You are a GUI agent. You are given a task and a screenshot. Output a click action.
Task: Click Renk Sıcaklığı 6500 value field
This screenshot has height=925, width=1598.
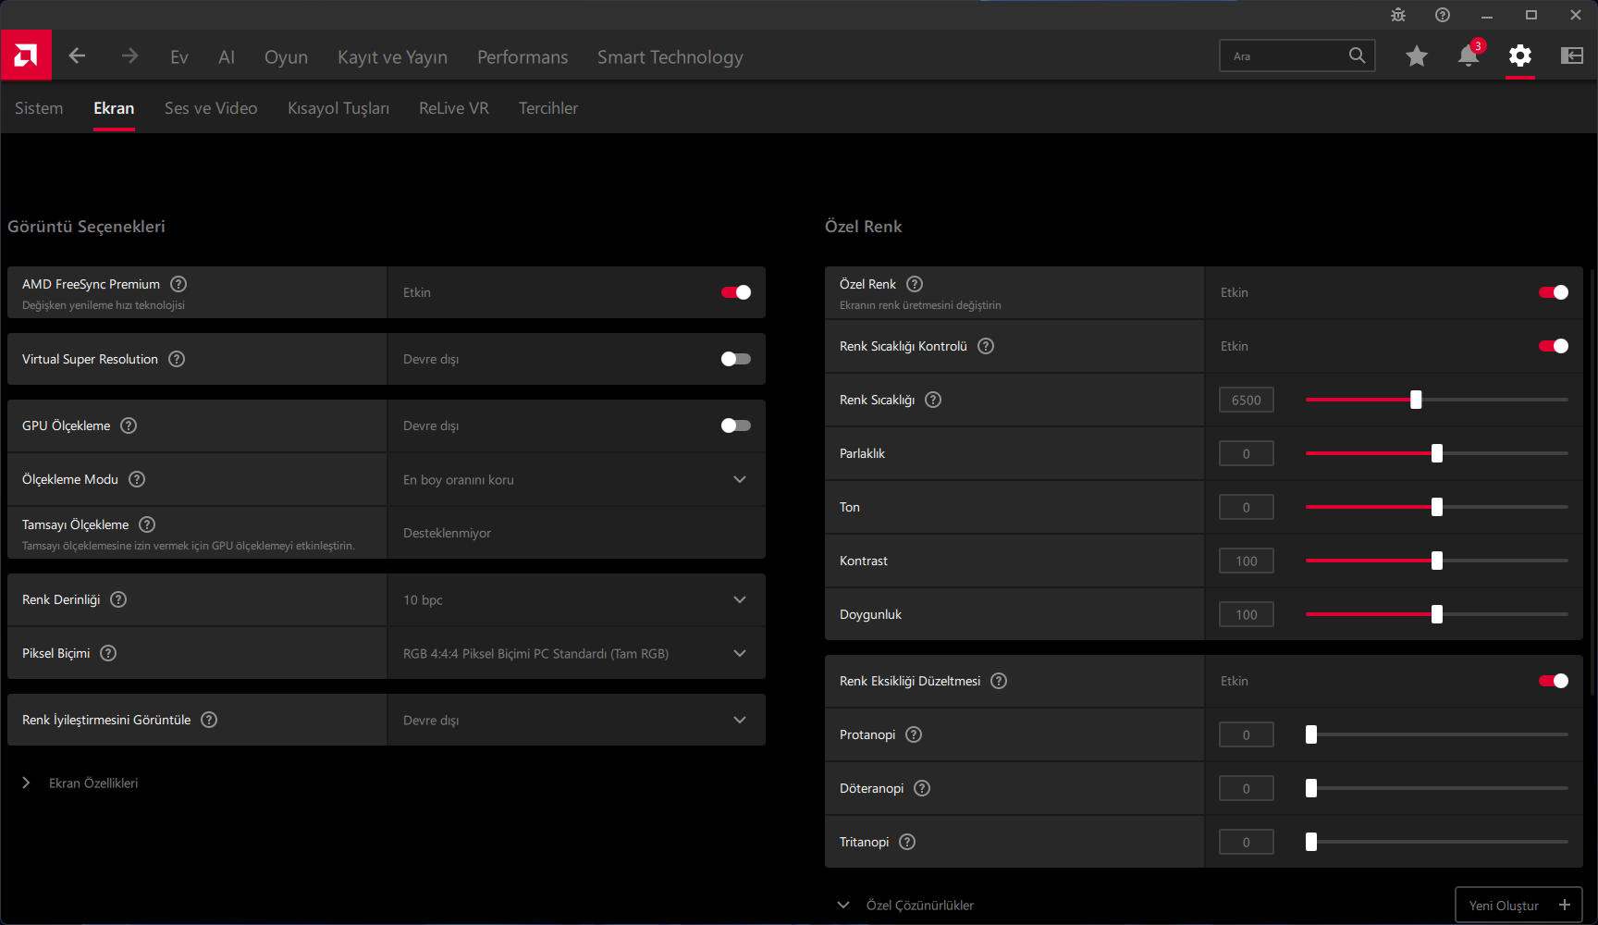tap(1247, 400)
